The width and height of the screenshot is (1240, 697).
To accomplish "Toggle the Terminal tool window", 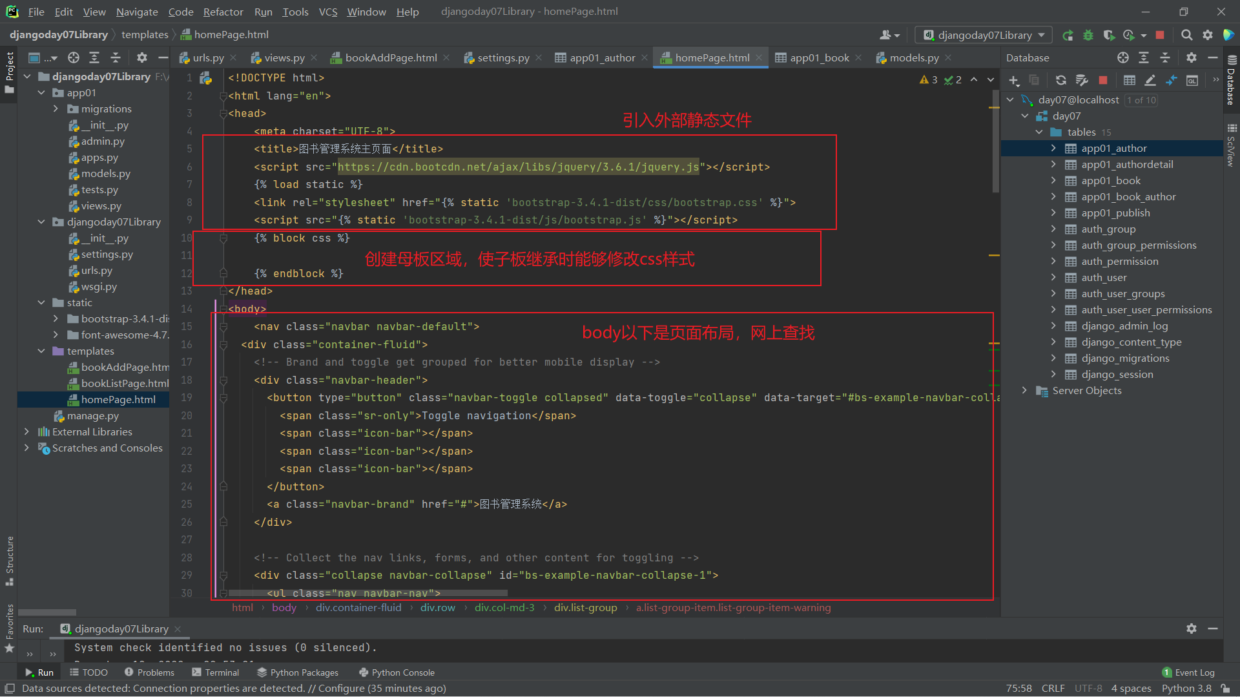I will tap(216, 672).
